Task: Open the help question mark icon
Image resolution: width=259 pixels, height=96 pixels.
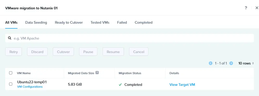Action: (246, 8)
